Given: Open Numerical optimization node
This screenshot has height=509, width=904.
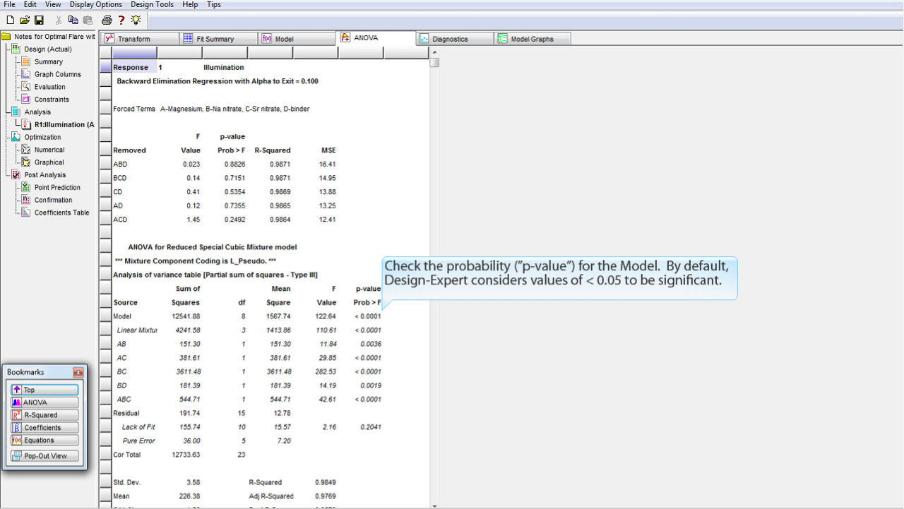Looking at the screenshot, I should 49,150.
